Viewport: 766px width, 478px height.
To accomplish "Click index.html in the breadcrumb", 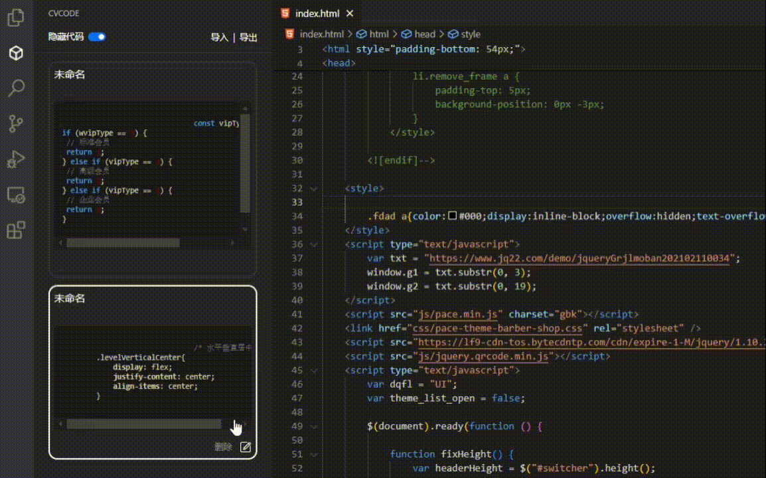I will click(x=321, y=35).
